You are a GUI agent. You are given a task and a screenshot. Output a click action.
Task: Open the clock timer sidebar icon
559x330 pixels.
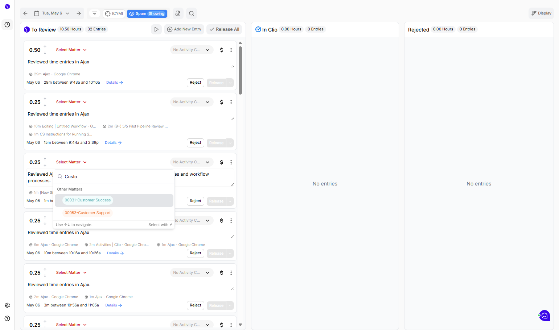7,25
